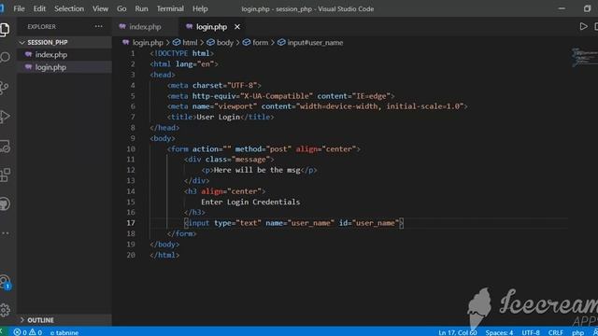This screenshot has width=598, height=336.
Task: Run the PHP file with play button
Action: (583, 27)
